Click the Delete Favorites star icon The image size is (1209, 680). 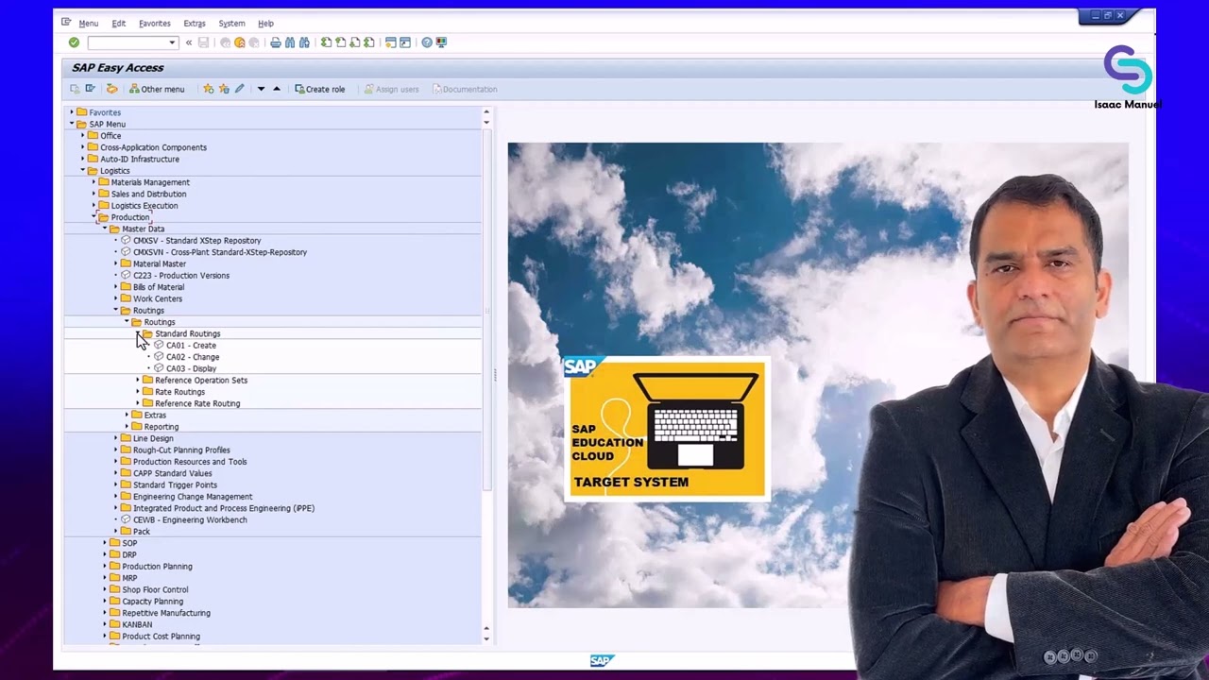tap(224, 89)
